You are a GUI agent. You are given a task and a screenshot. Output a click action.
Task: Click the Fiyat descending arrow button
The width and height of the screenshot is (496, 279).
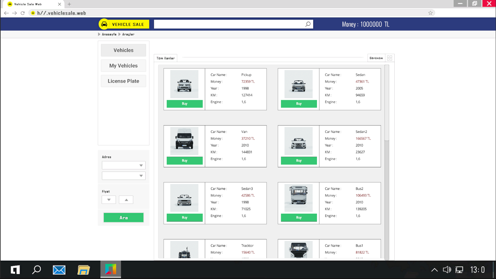pos(109,200)
